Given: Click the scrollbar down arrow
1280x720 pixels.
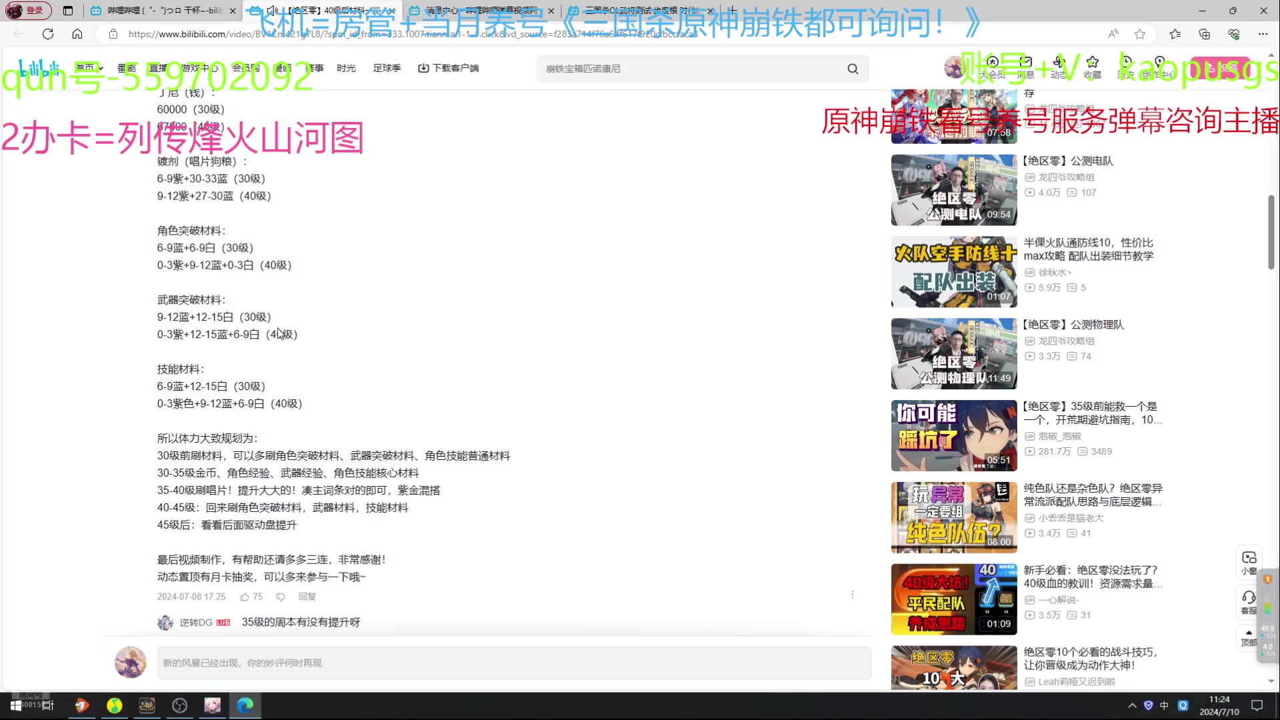Looking at the screenshot, I should 1271,681.
